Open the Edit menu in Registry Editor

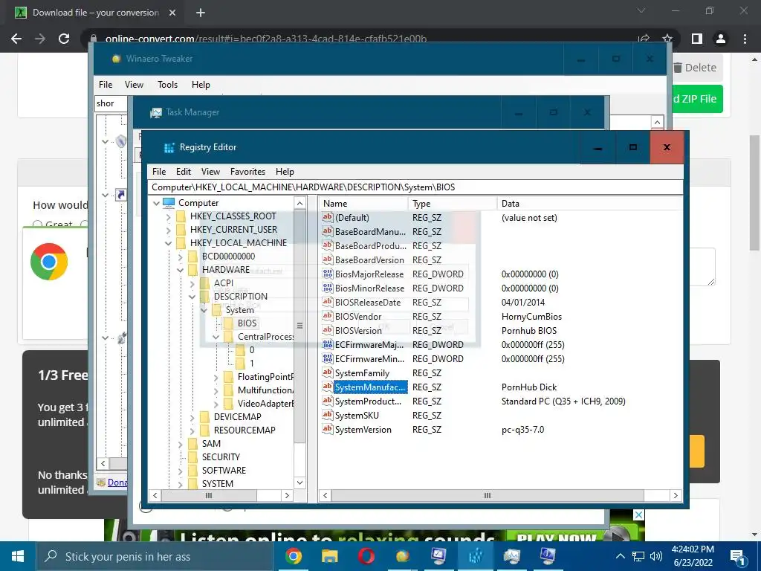click(184, 172)
